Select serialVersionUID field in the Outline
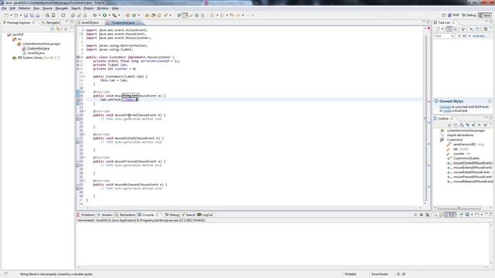 (x=464, y=144)
